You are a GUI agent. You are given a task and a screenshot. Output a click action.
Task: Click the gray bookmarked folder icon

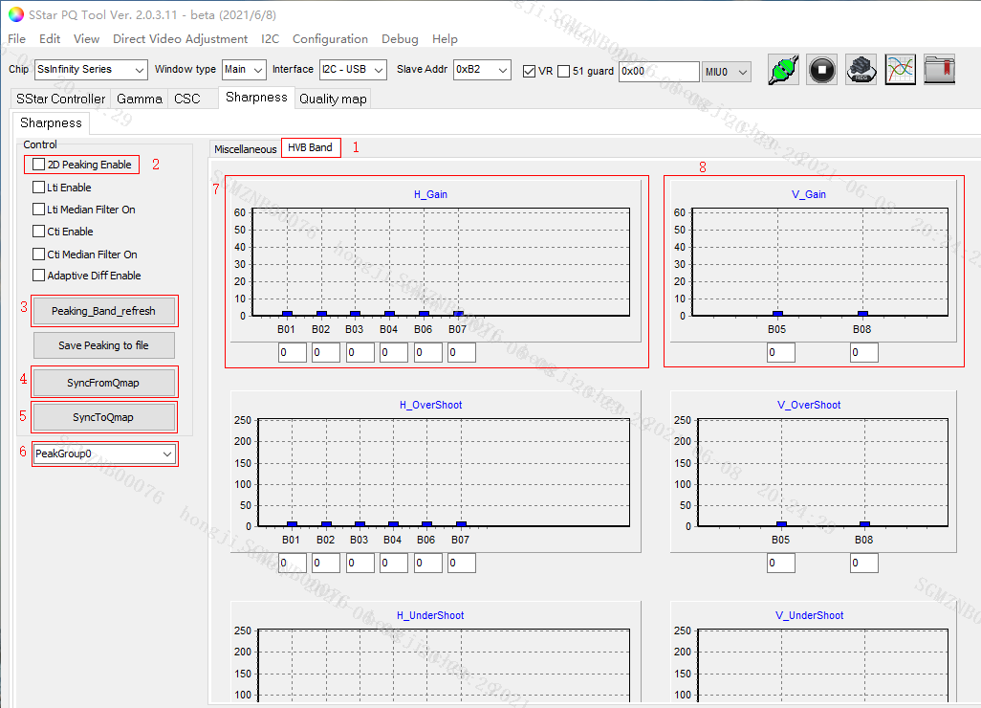tap(939, 70)
